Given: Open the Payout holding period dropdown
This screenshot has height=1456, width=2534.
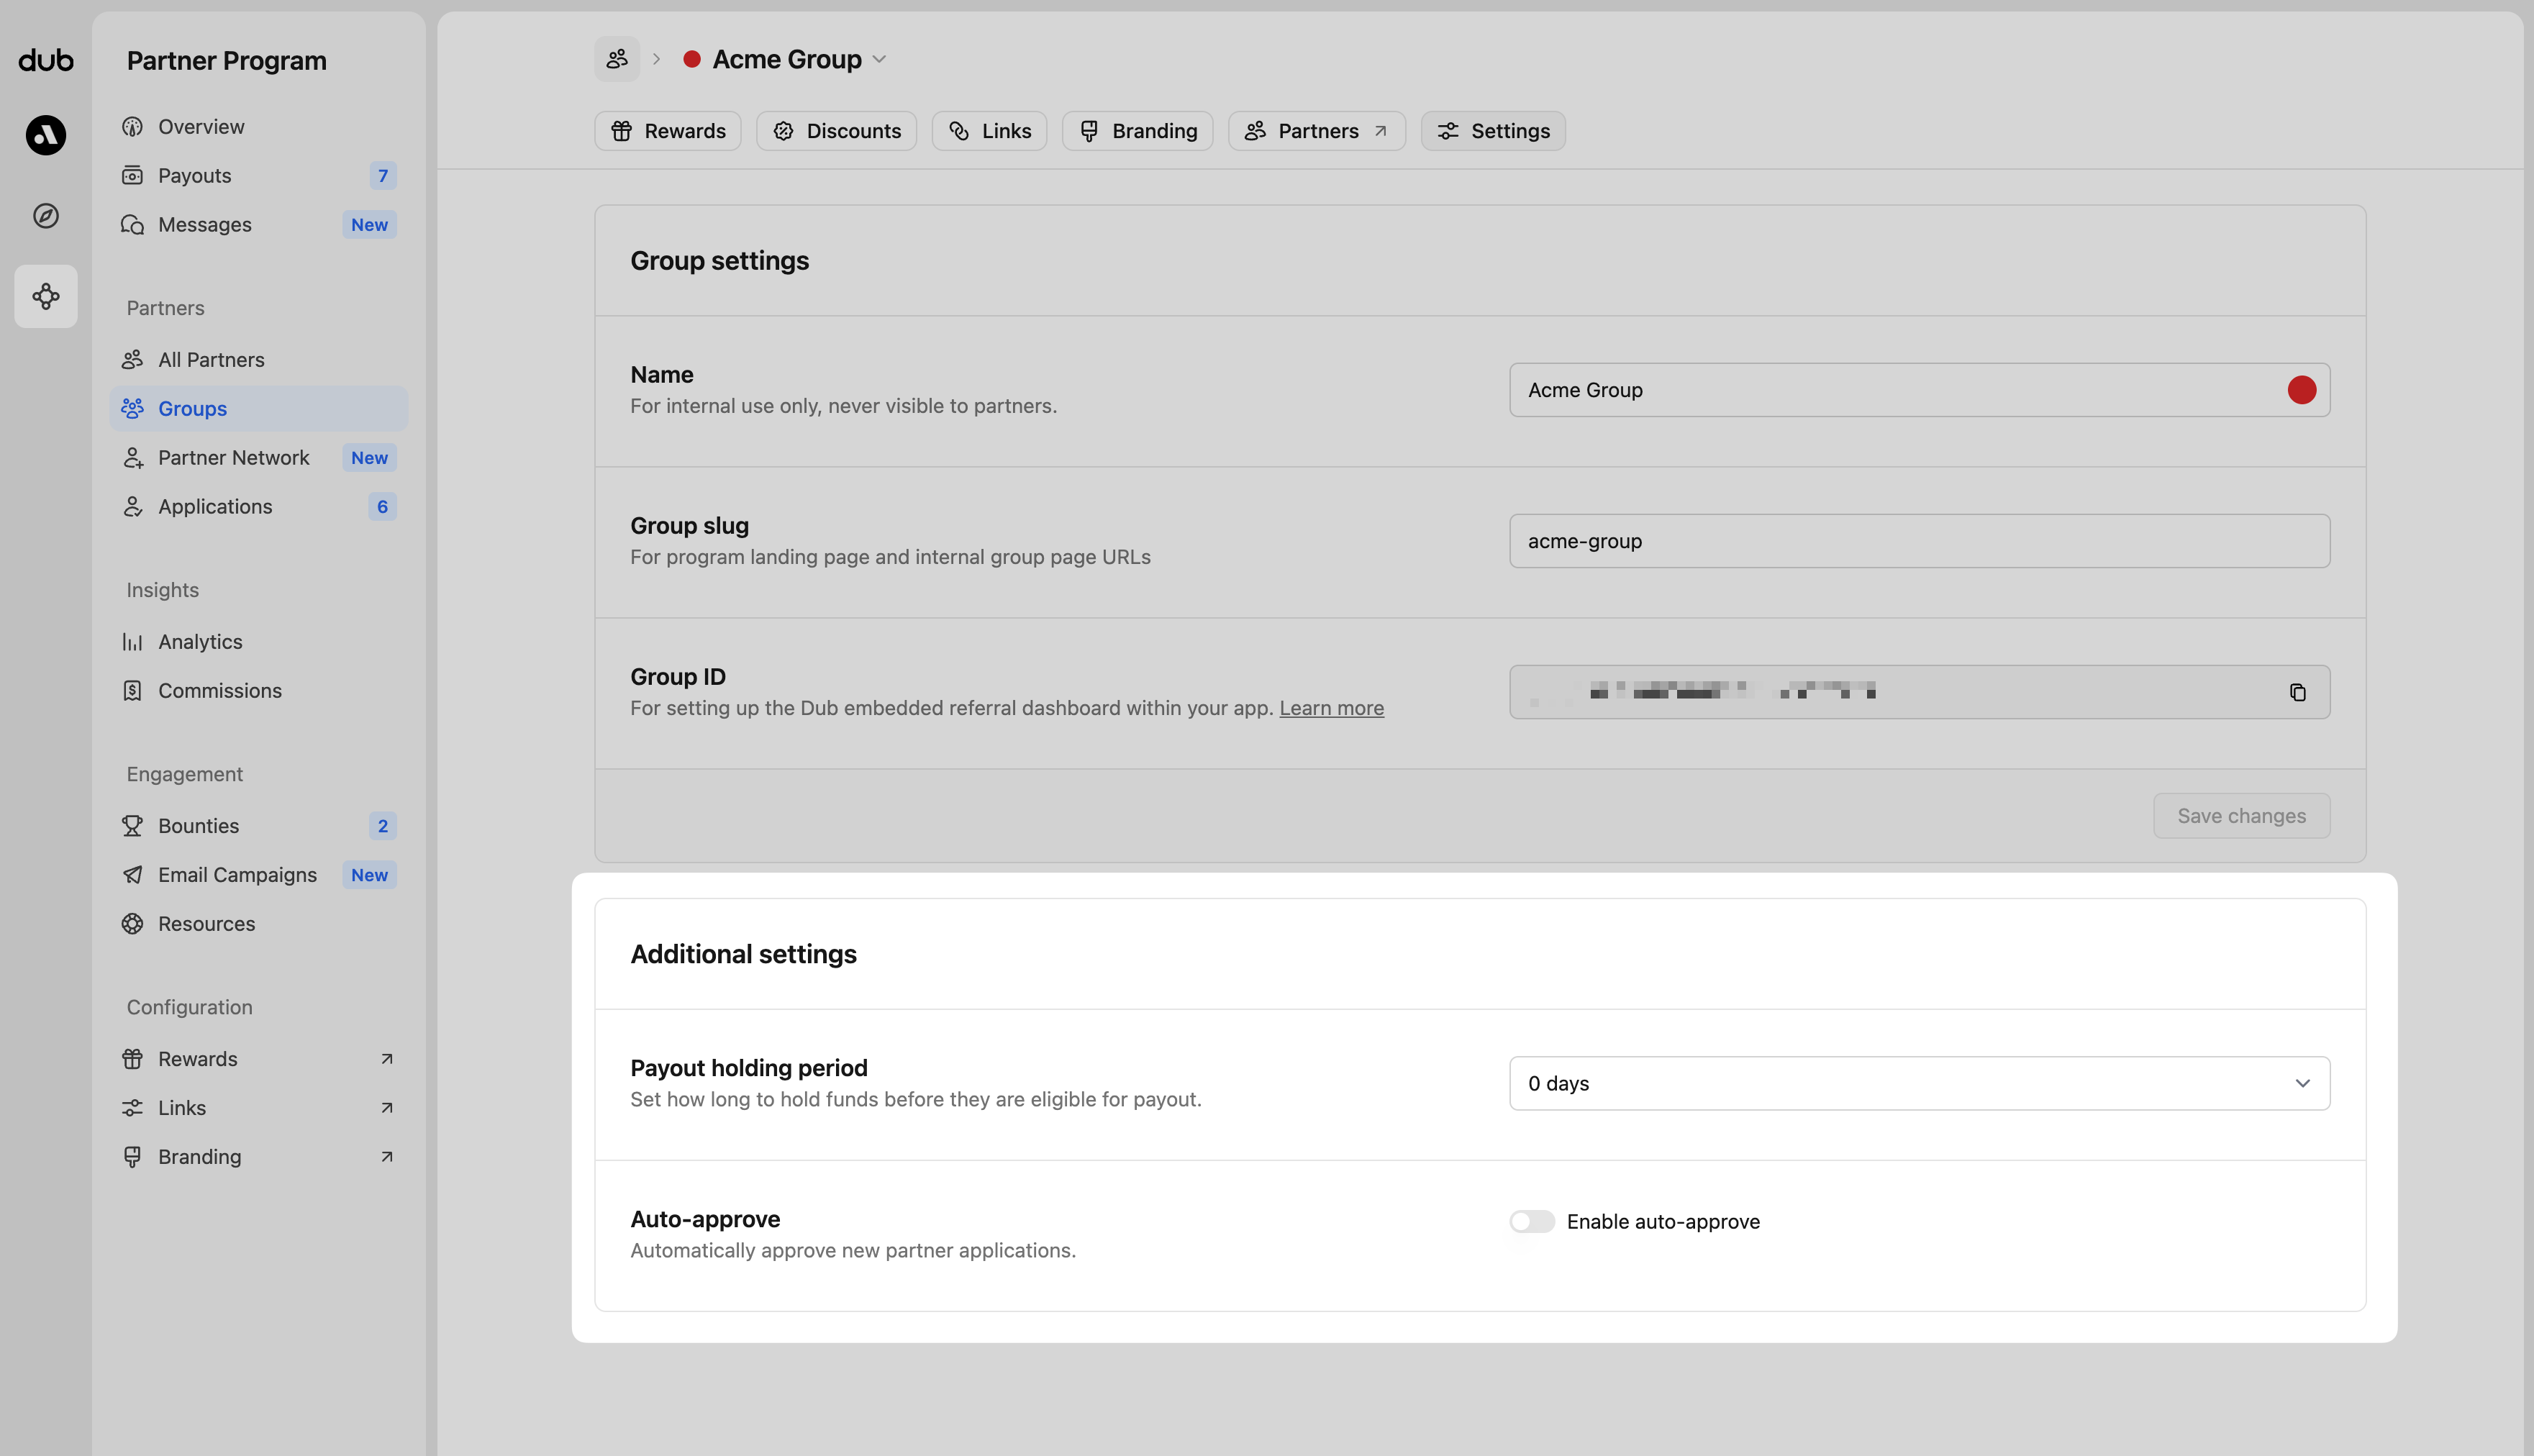Looking at the screenshot, I should [1917, 1083].
